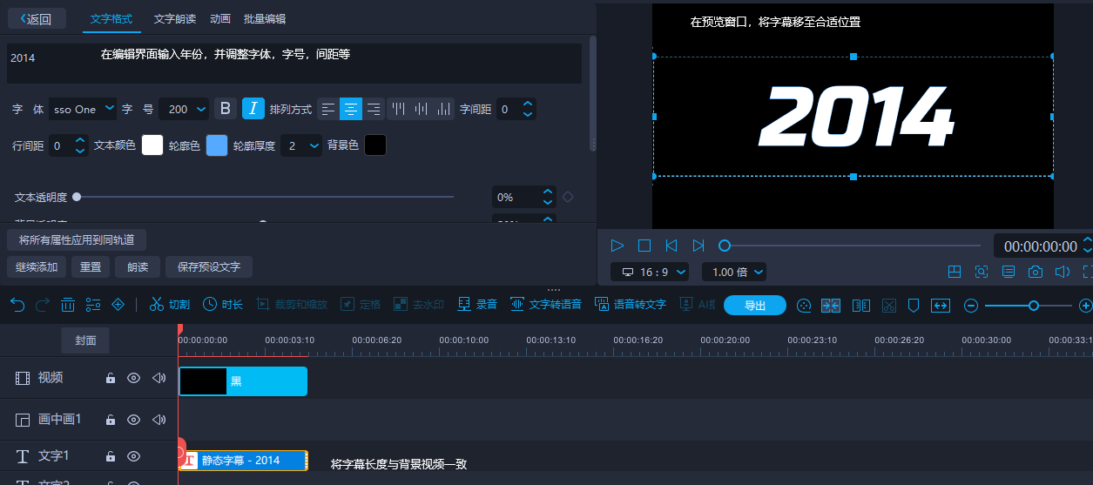Switch to the 批量编辑 tab
Screen dimensions: 1093x485
(265, 18)
